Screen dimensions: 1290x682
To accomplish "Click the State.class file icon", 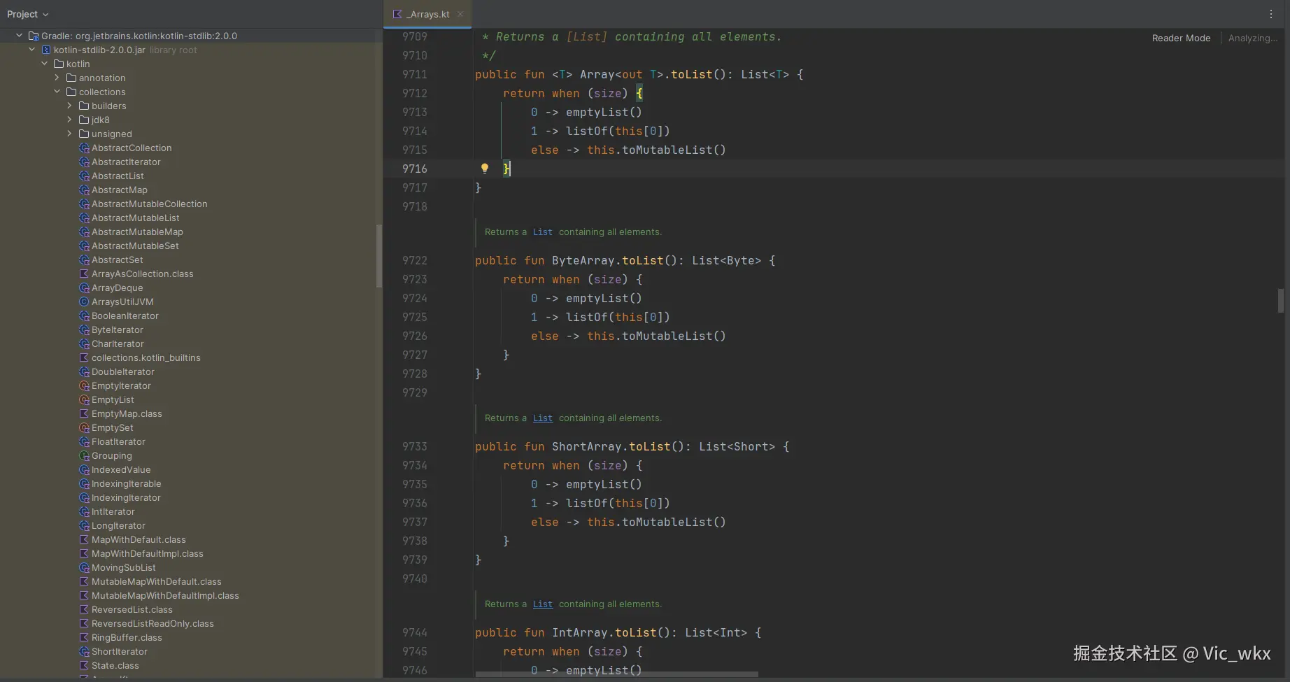I will click(x=84, y=665).
